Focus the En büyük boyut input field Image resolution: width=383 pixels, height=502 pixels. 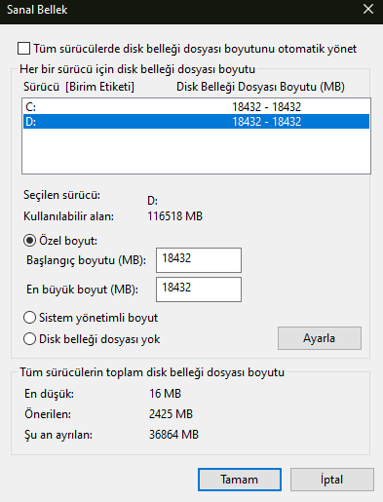(199, 290)
